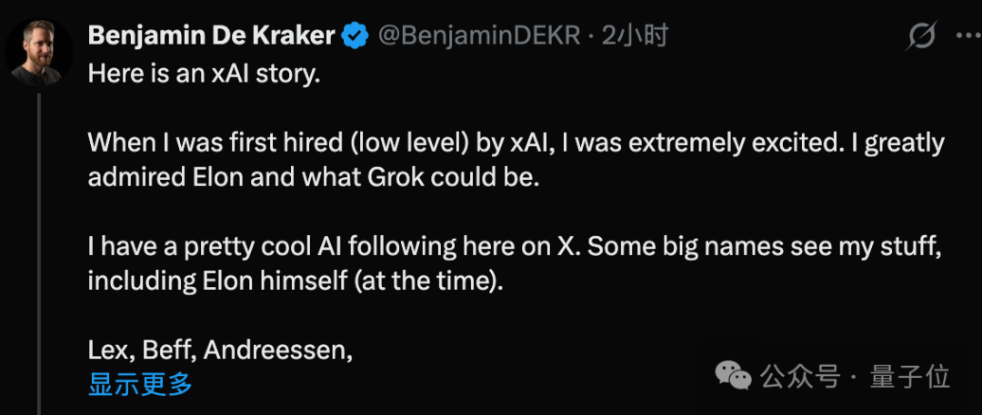Expand the post with 显示更多
The image size is (982, 415).
(x=140, y=383)
